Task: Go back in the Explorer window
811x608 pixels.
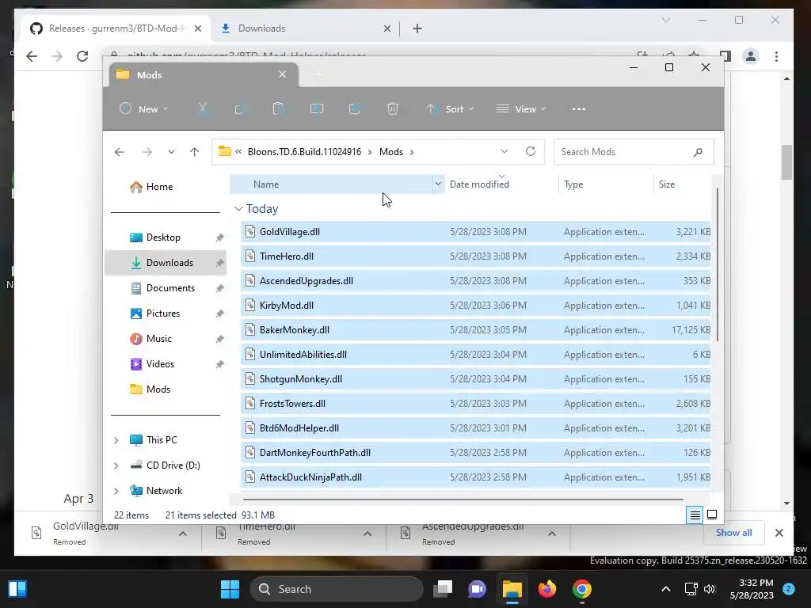Action: pyautogui.click(x=120, y=152)
